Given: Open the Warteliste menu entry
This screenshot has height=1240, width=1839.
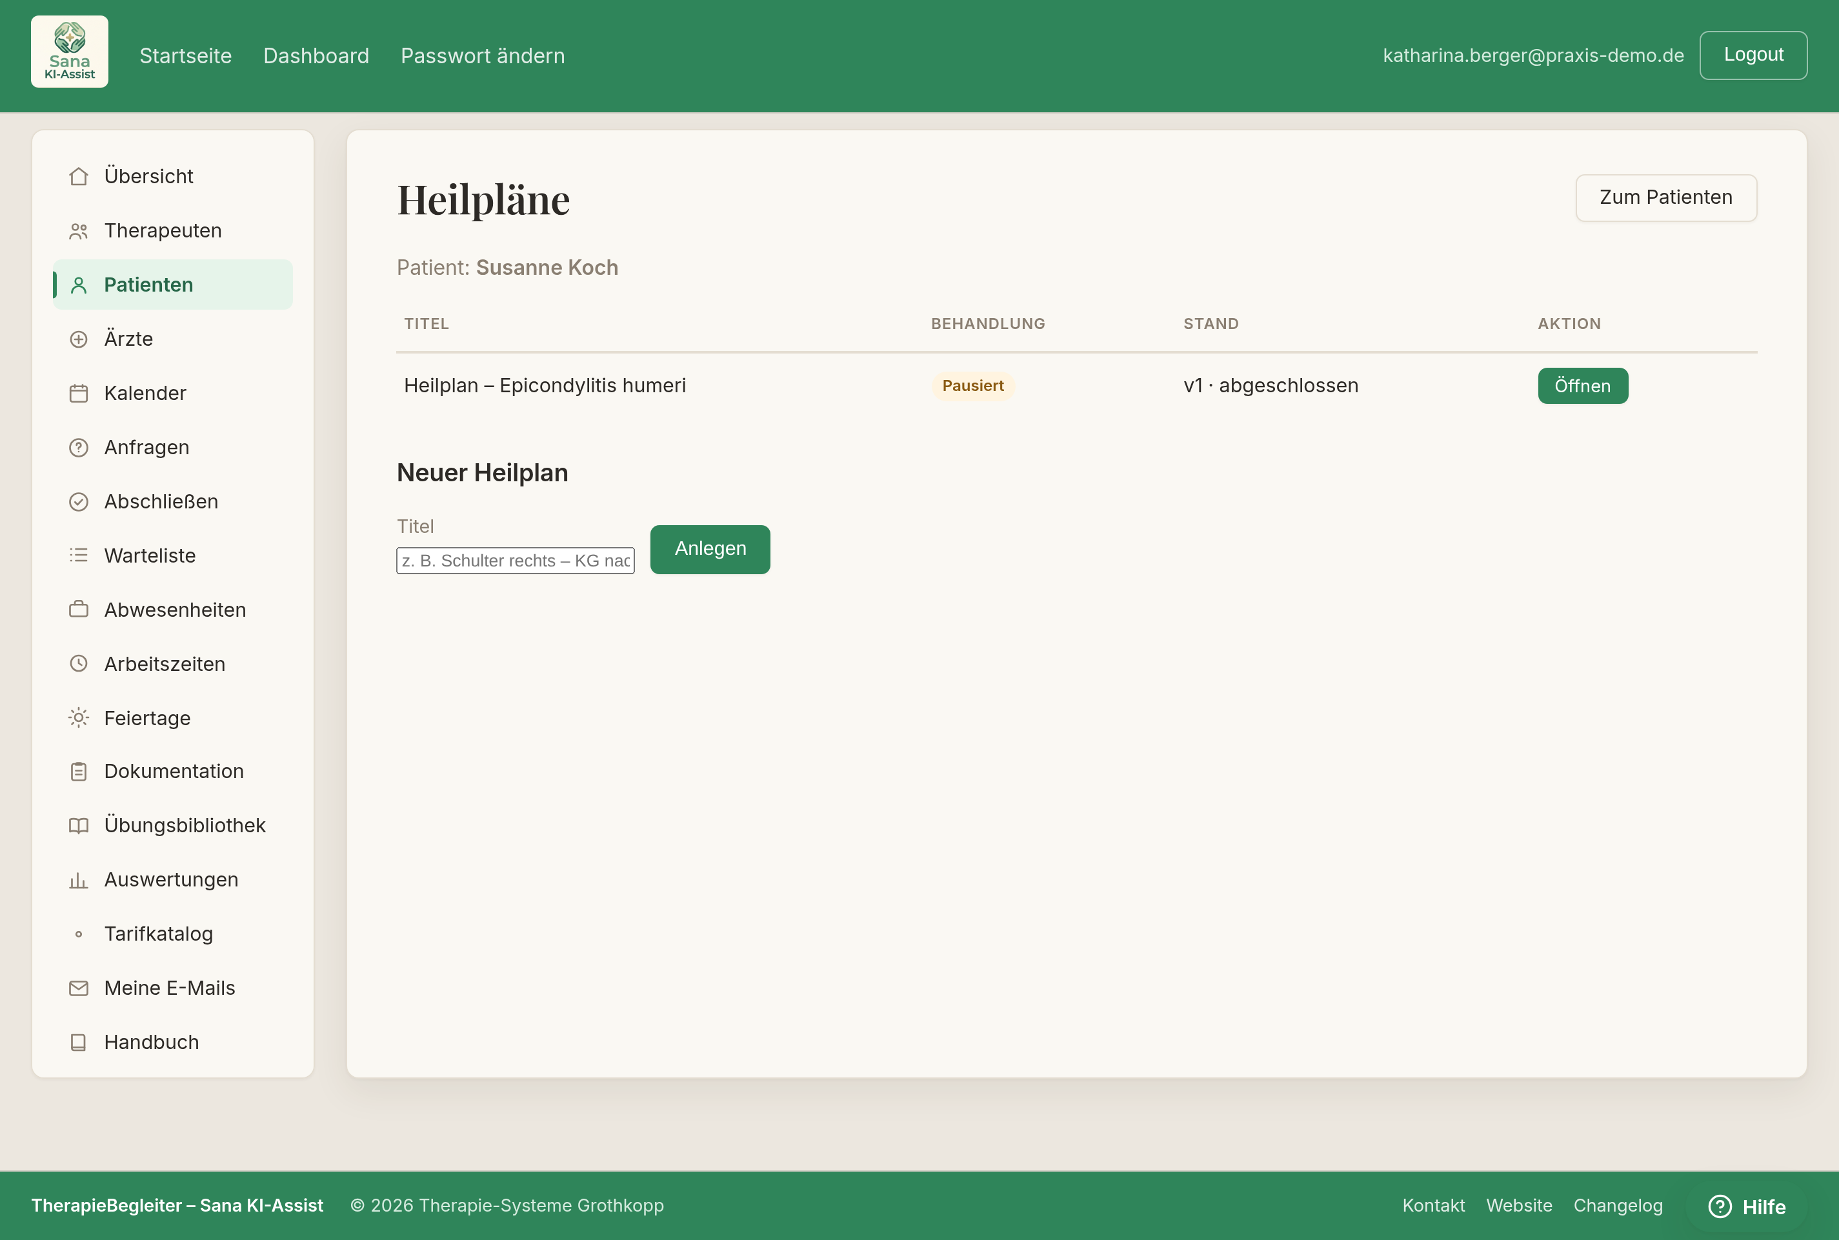Looking at the screenshot, I should [172, 556].
